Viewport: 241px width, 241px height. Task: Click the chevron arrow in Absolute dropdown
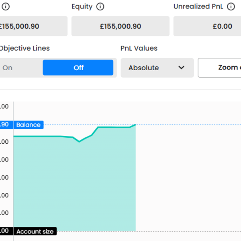181,68
